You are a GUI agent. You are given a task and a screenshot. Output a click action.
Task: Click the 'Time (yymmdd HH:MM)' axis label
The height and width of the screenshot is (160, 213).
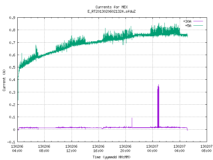pos(111,157)
